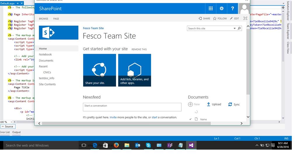Toggle select-all checkmark in Documents header
The width and height of the screenshot is (299, 167).
pyautogui.click(x=190, y=119)
